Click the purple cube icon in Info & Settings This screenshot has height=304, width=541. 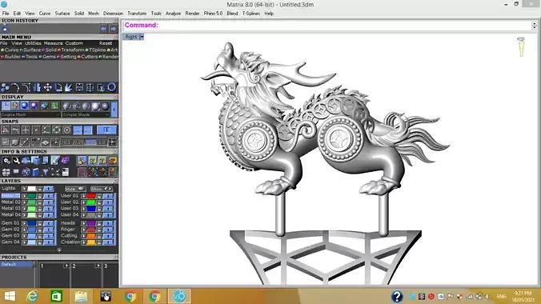point(65,161)
